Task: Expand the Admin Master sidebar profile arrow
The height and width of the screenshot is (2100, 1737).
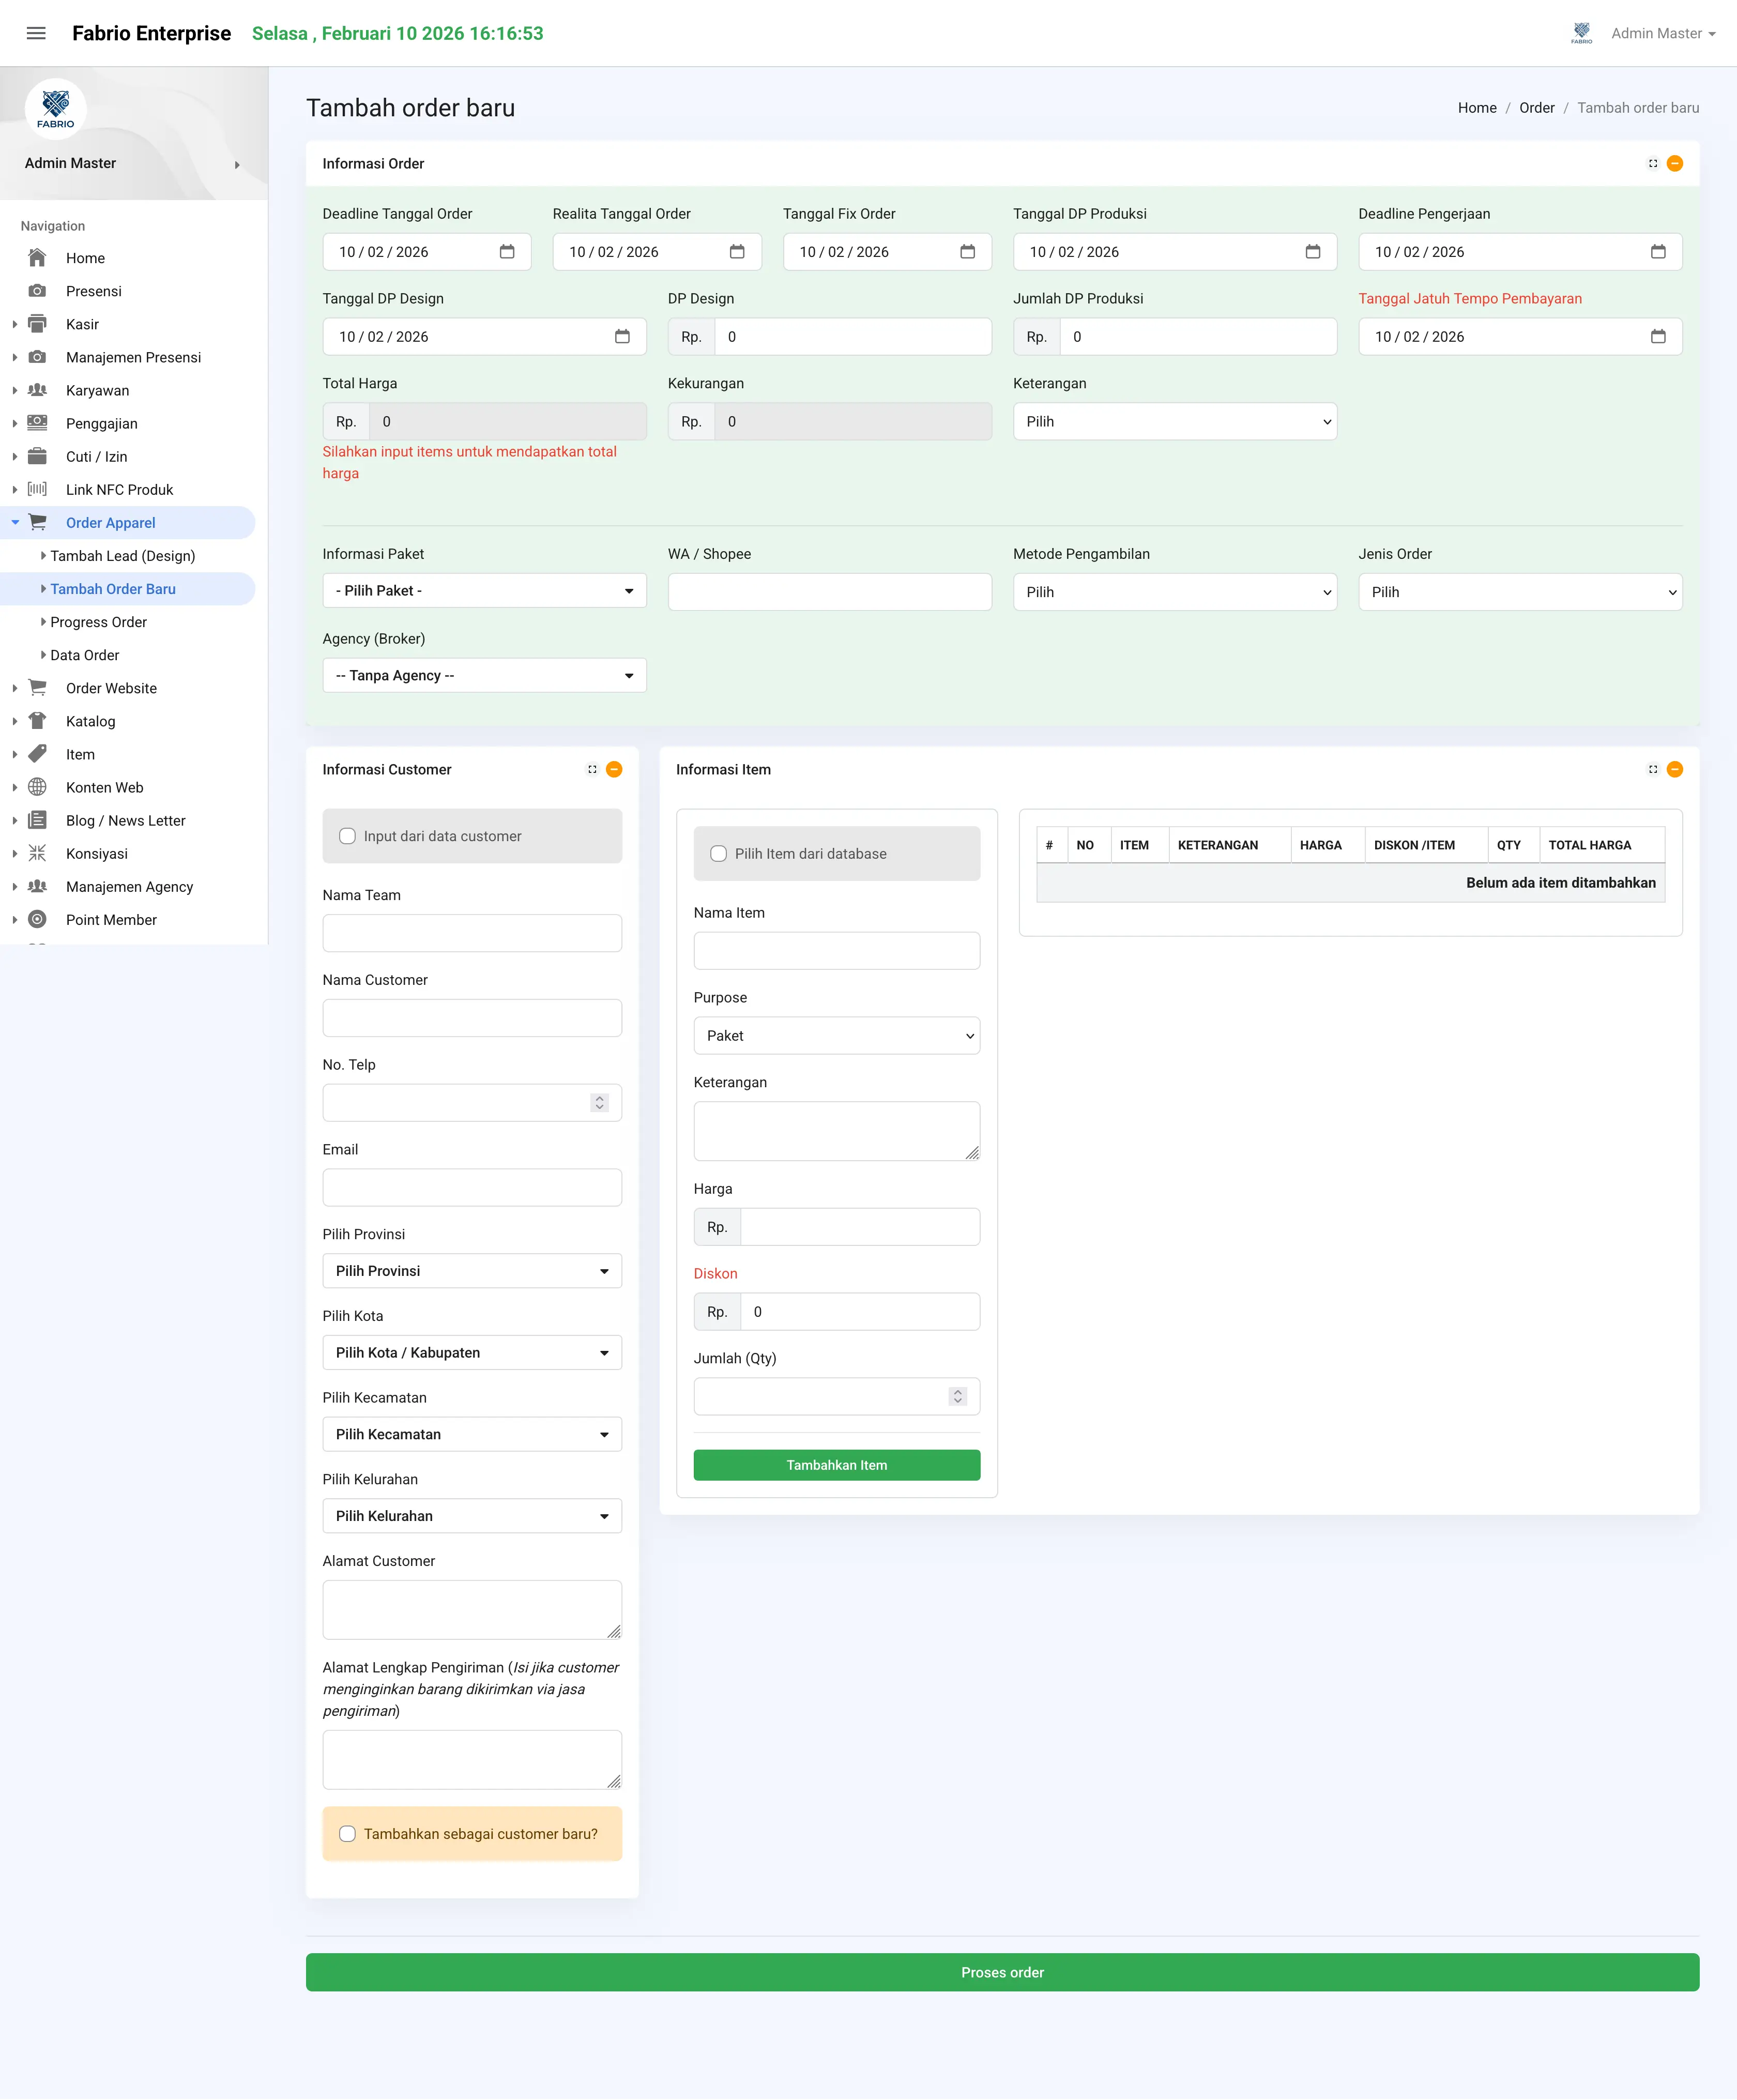Action: point(237,165)
